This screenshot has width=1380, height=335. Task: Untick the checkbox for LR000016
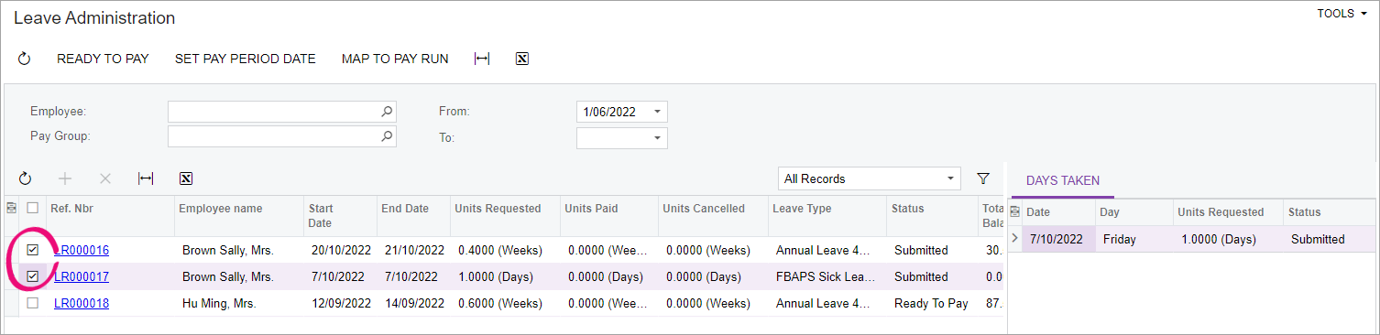coord(33,250)
